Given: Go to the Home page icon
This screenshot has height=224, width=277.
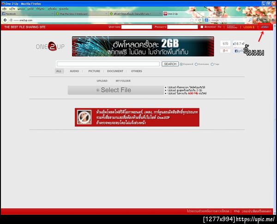Looking at the screenshot, I should click(x=273, y=20).
